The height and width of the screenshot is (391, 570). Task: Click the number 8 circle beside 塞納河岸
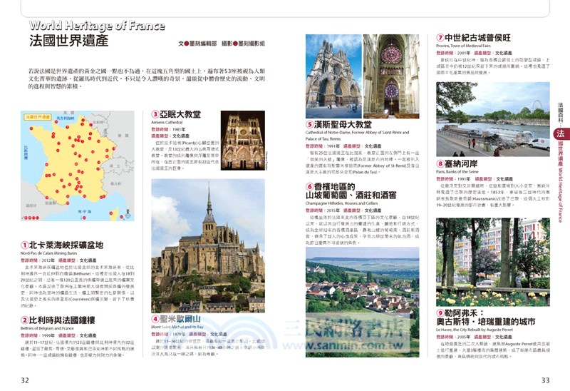tap(440, 163)
